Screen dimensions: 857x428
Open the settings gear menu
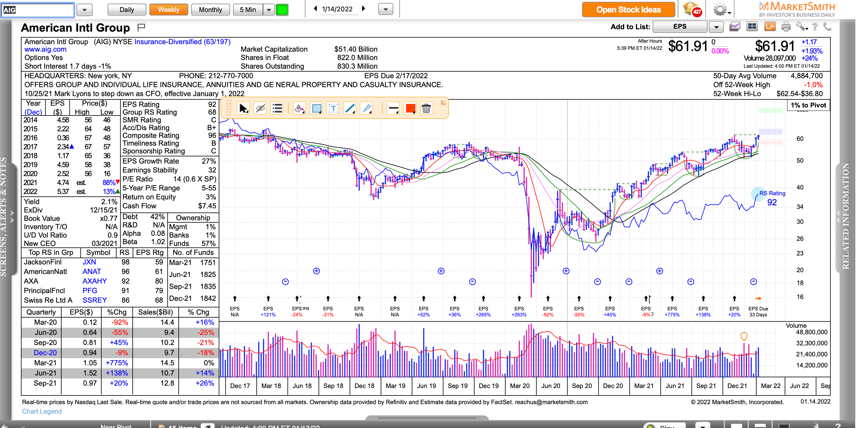click(x=722, y=9)
